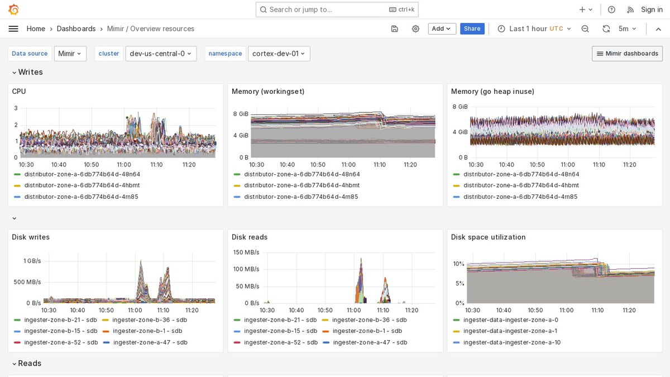The width and height of the screenshot is (670, 377).
Task: Click Sign in
Action: 652,9
